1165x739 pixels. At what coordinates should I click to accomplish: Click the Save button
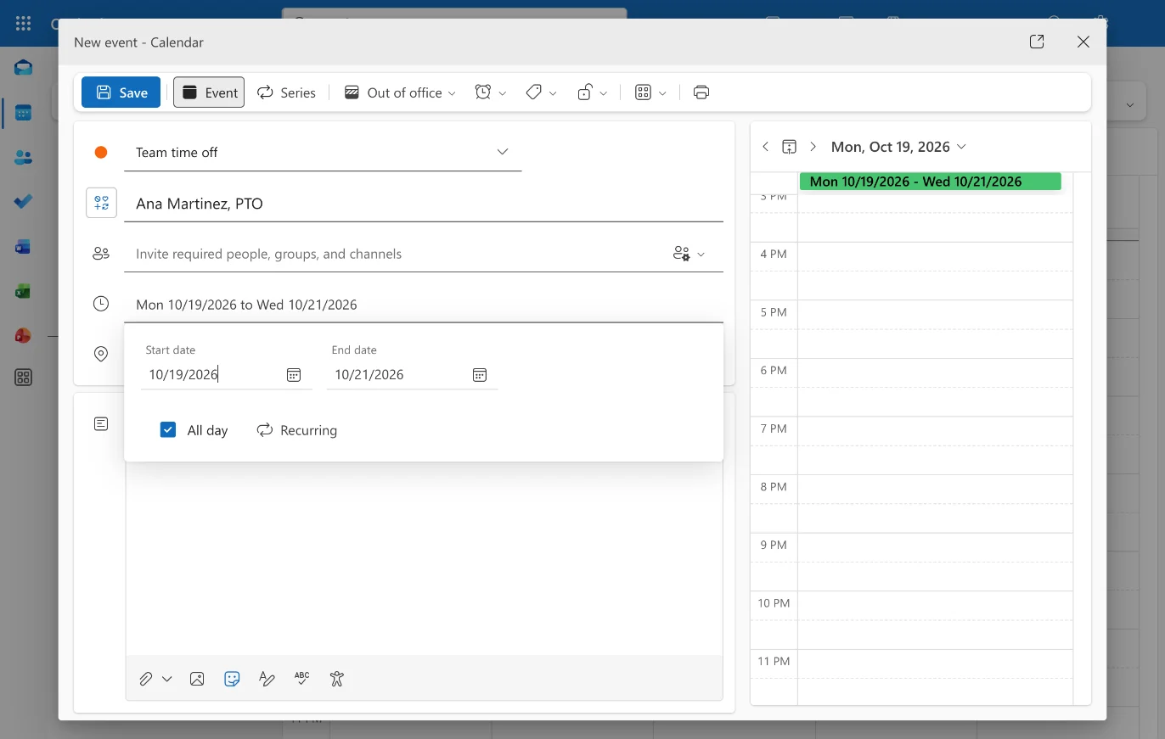tap(121, 92)
